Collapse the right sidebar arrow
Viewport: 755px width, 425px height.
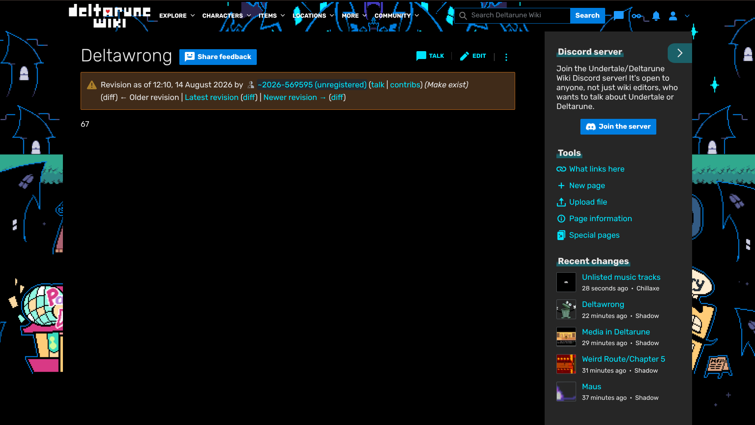680,53
